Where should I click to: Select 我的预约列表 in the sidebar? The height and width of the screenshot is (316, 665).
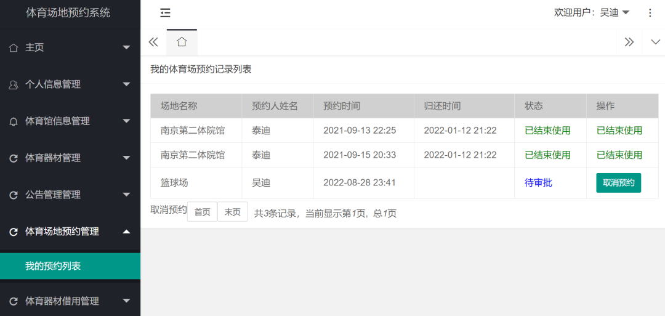point(70,266)
